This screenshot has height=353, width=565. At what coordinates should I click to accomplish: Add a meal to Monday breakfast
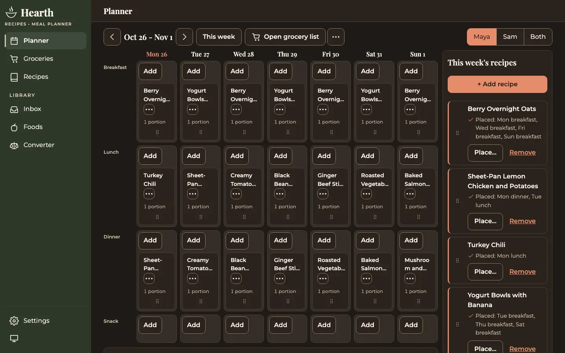click(x=150, y=71)
